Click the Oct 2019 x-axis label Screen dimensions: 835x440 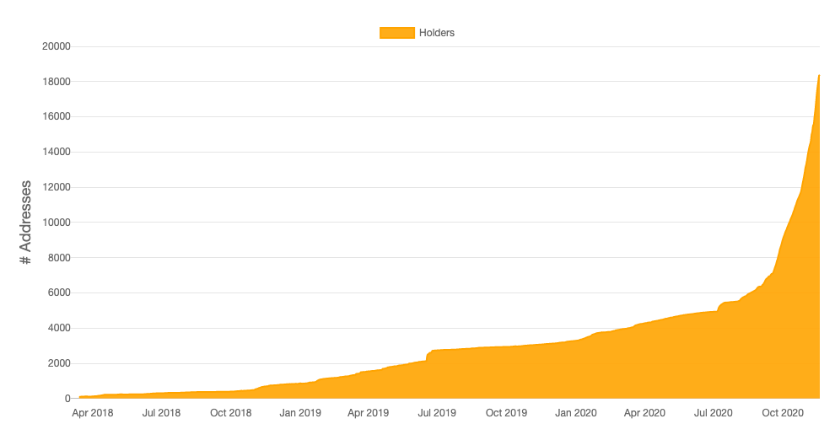506,413
